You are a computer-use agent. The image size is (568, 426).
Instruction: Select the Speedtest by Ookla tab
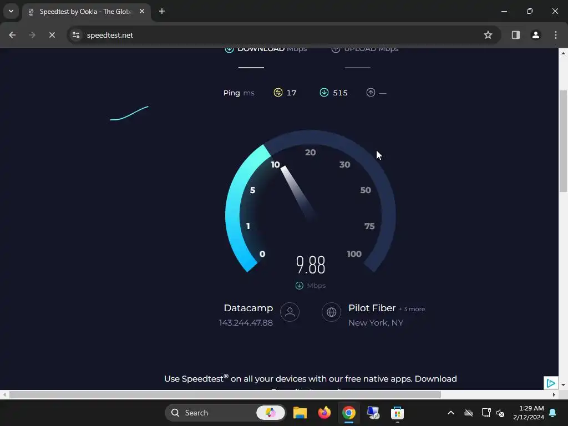(87, 12)
